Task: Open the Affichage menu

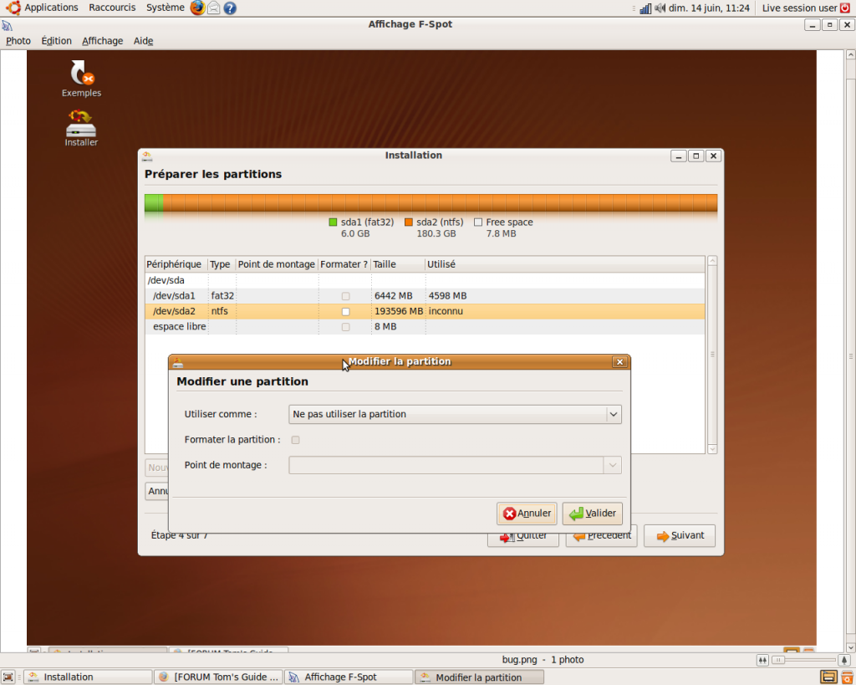Action: pyautogui.click(x=103, y=41)
